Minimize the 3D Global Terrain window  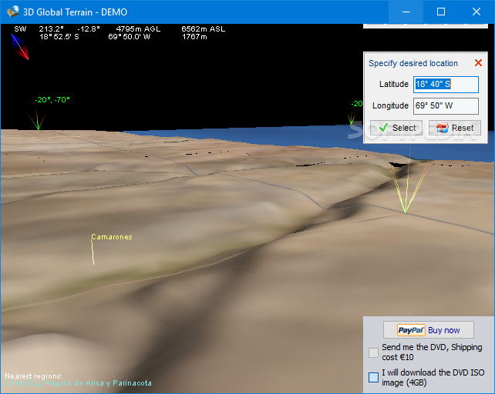point(406,12)
